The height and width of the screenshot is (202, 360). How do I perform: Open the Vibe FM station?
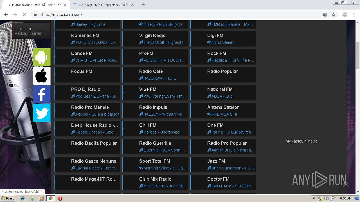pyautogui.click(x=155, y=93)
